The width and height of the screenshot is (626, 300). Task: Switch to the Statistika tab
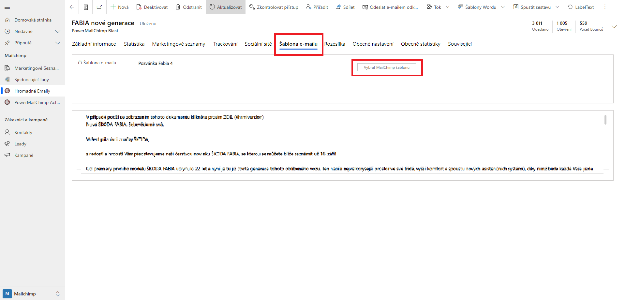coord(134,44)
